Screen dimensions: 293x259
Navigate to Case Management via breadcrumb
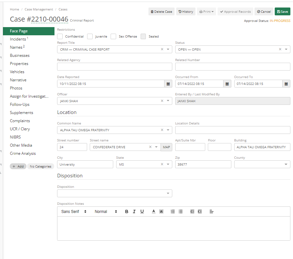[x=39, y=9]
